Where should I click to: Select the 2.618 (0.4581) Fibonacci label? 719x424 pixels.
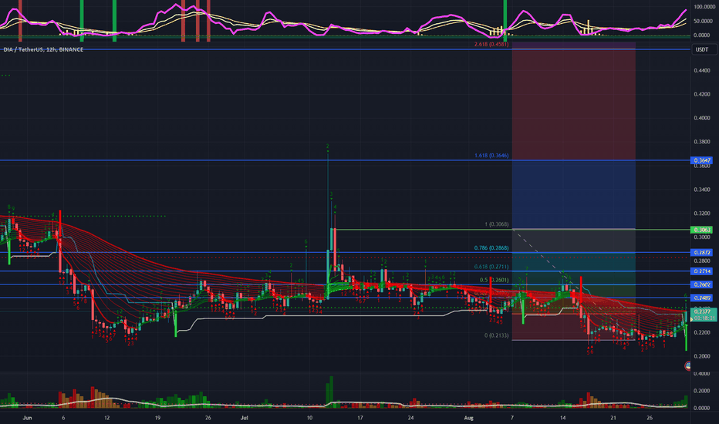(x=491, y=45)
